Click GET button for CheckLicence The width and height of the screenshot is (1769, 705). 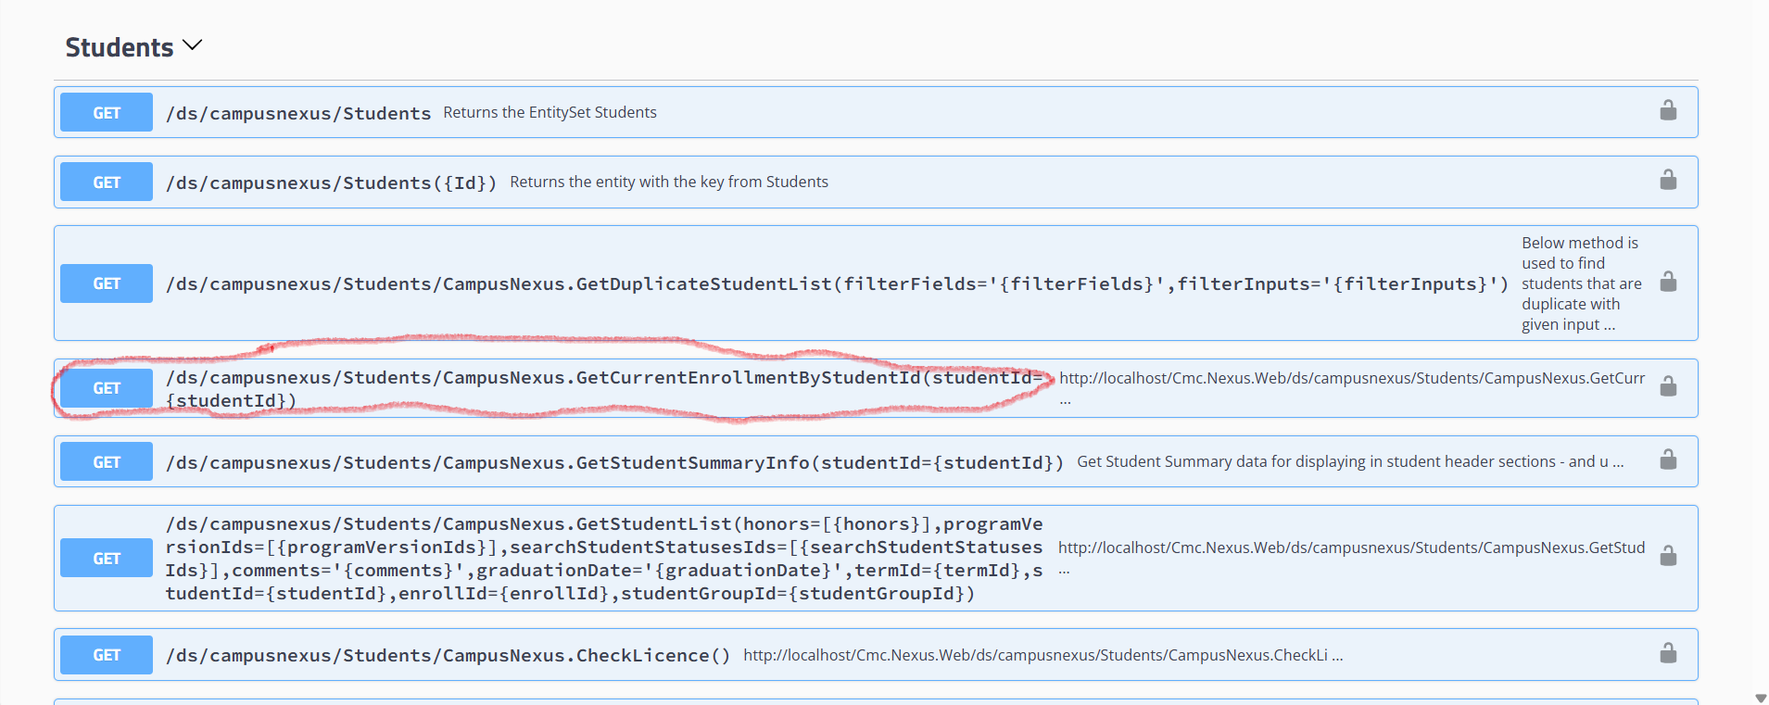point(107,655)
